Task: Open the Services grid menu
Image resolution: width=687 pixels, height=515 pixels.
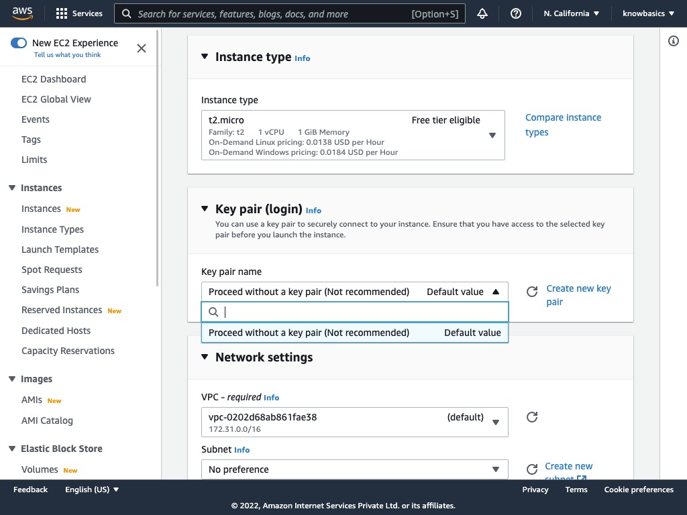Action: click(79, 13)
